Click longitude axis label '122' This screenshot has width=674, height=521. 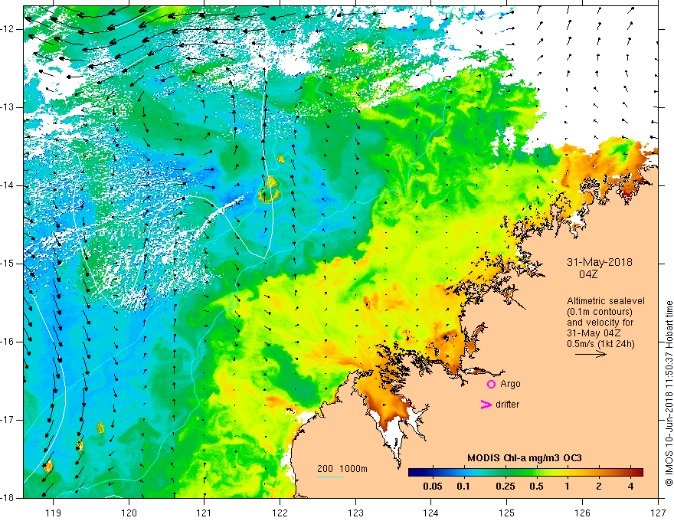pos(280,513)
